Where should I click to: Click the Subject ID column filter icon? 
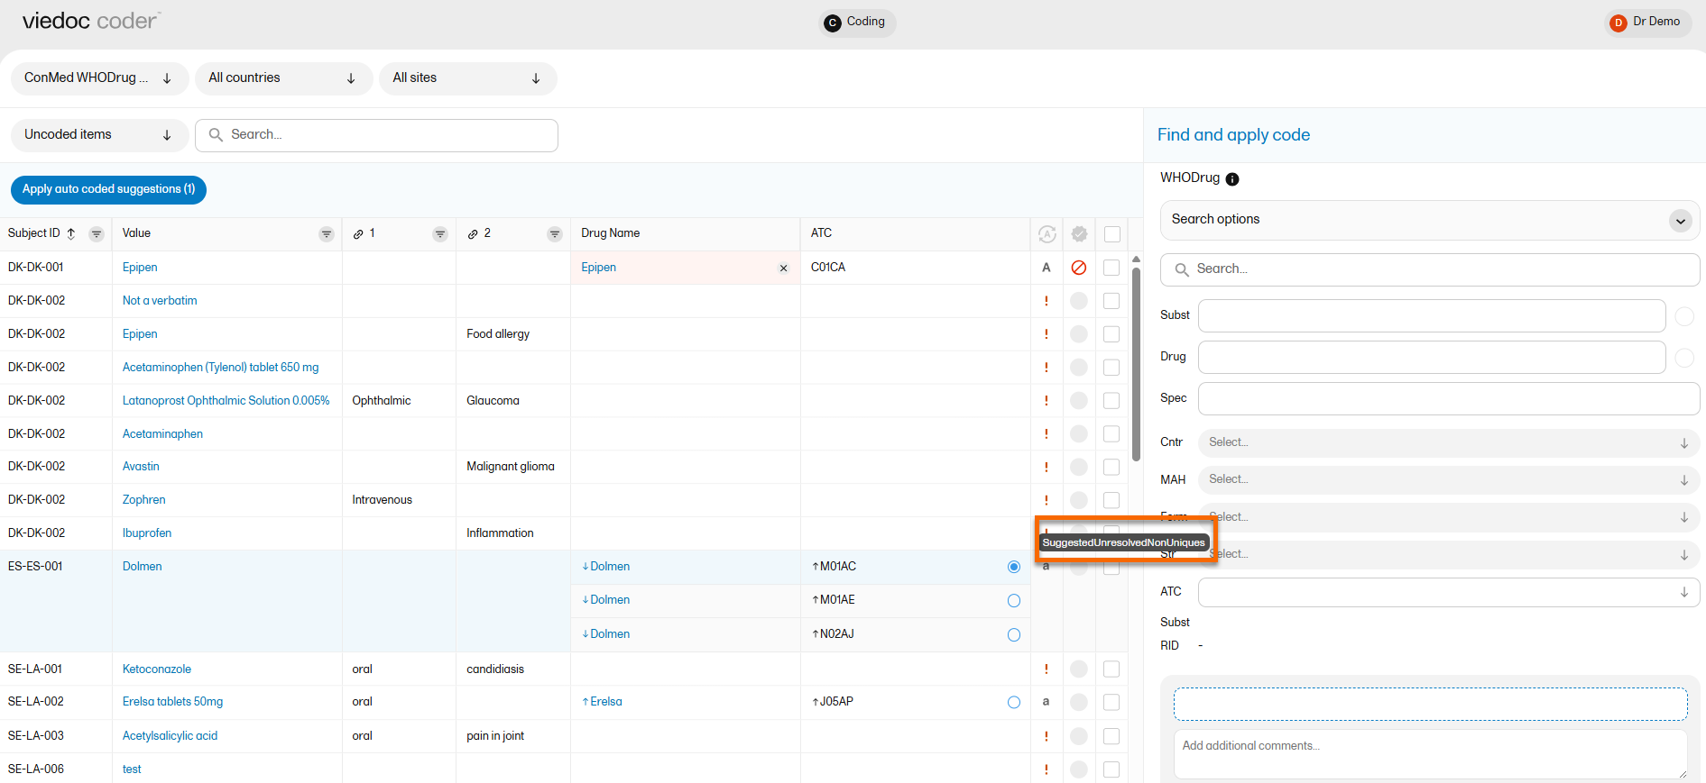click(x=97, y=234)
